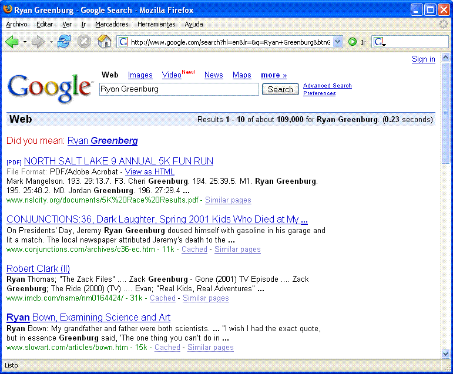453x374 pixels.
Task: Click the green Back arrow button
Action: [x=12, y=42]
